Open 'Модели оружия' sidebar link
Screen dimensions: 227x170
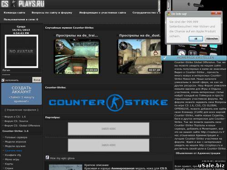[x=15, y=146]
